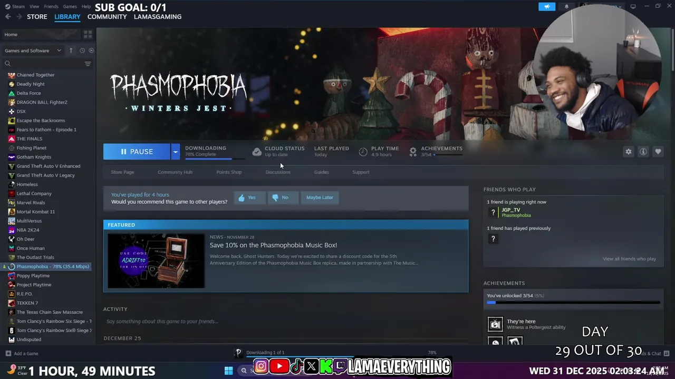
Task: Open Support link
Action: (x=361, y=172)
